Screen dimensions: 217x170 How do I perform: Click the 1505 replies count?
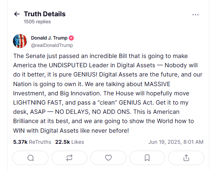(37, 21)
